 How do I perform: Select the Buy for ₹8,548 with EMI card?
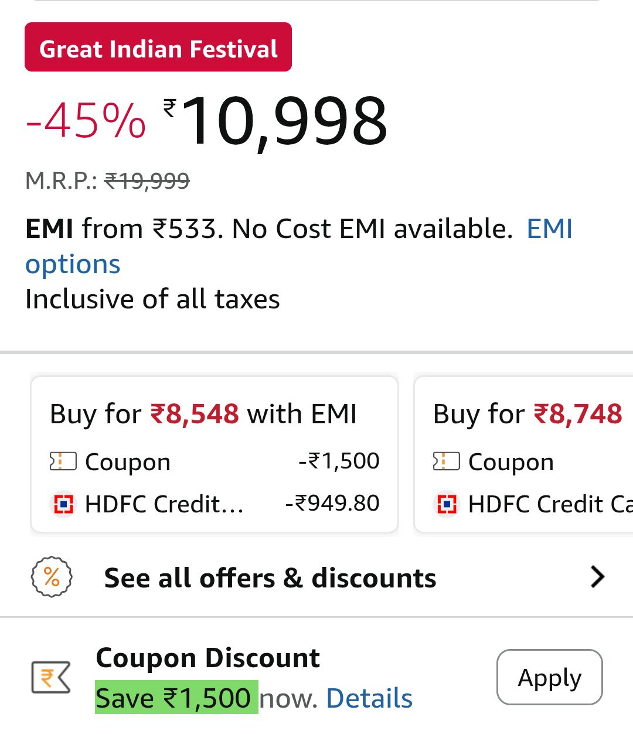(x=215, y=414)
